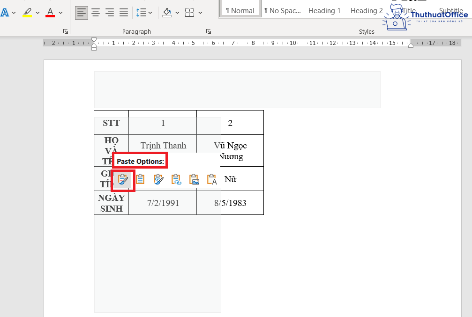This screenshot has height=317, width=472.
Task: Paste with Keep Source Formatting
Action: (x=123, y=179)
